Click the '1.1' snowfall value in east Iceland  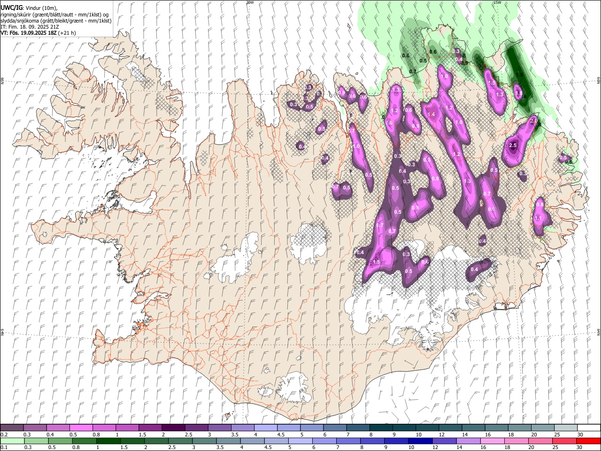point(538,218)
